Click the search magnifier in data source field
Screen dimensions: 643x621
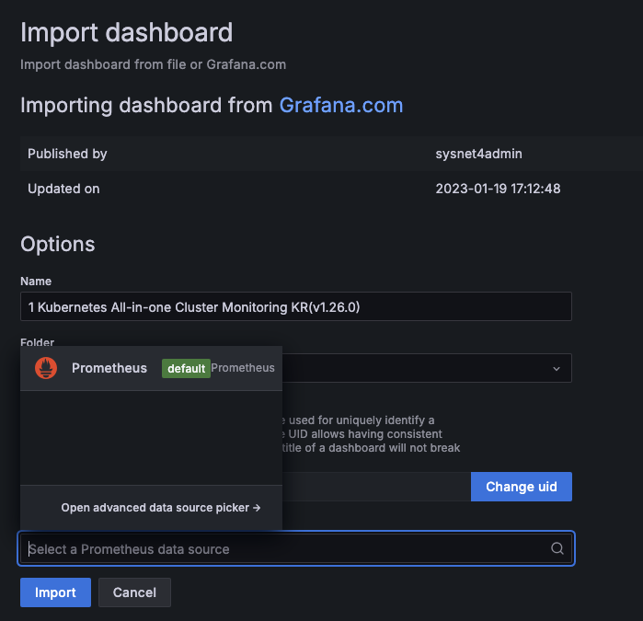coord(557,548)
